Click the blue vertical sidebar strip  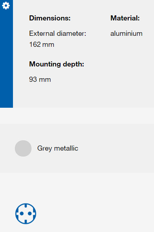click(x=7, y=54)
